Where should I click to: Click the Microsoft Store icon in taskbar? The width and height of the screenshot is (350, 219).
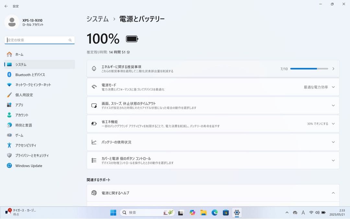(x=226, y=213)
